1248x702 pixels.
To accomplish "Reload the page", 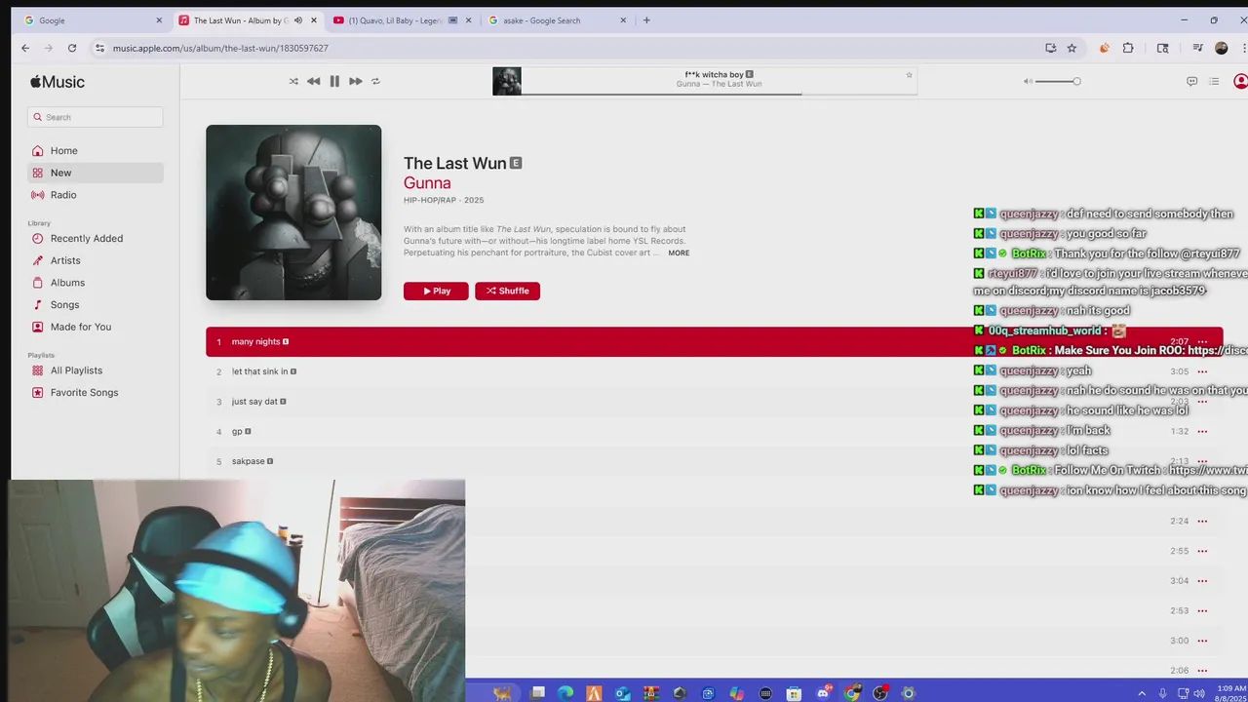I will 72,48.
